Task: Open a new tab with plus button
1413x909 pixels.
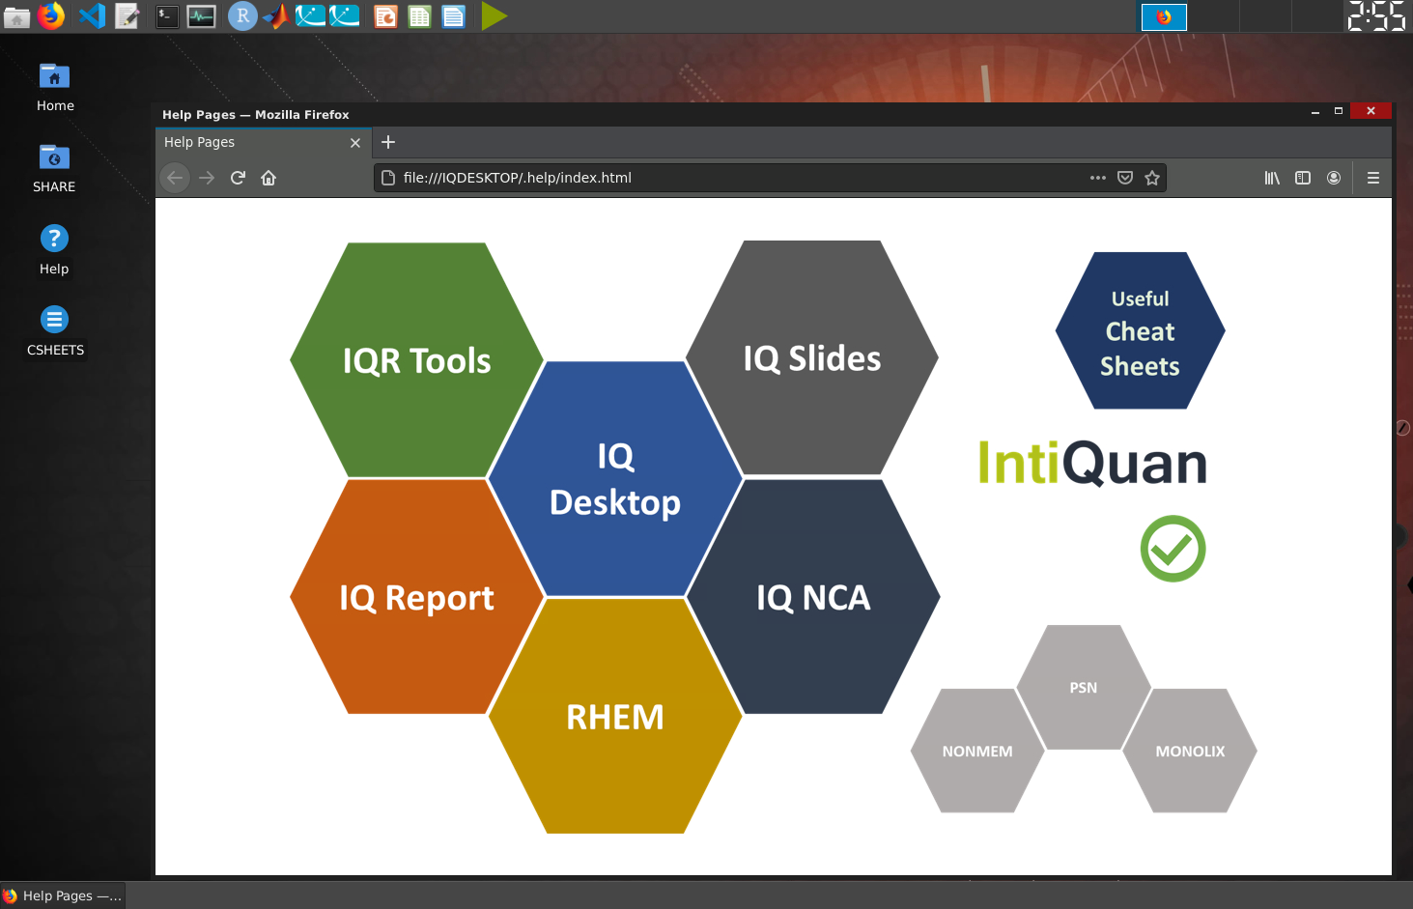Action: [x=388, y=142]
